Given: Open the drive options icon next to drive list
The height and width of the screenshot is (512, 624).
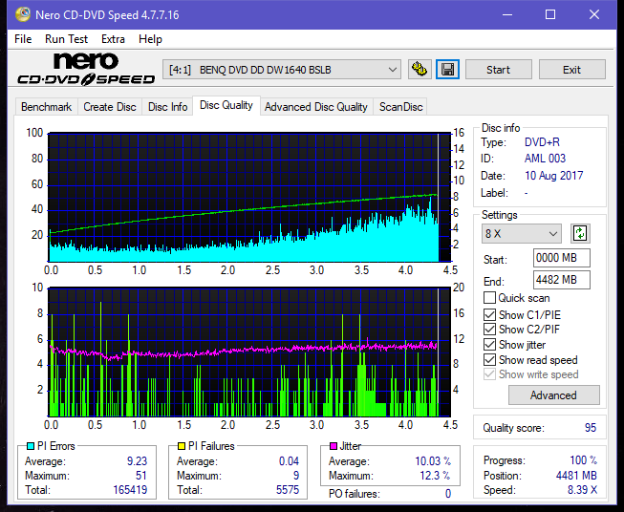Looking at the screenshot, I should pos(420,70).
